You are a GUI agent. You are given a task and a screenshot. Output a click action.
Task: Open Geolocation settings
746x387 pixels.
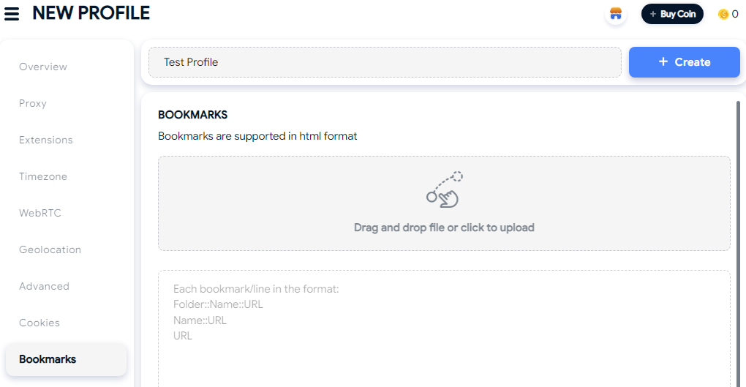pyautogui.click(x=50, y=250)
